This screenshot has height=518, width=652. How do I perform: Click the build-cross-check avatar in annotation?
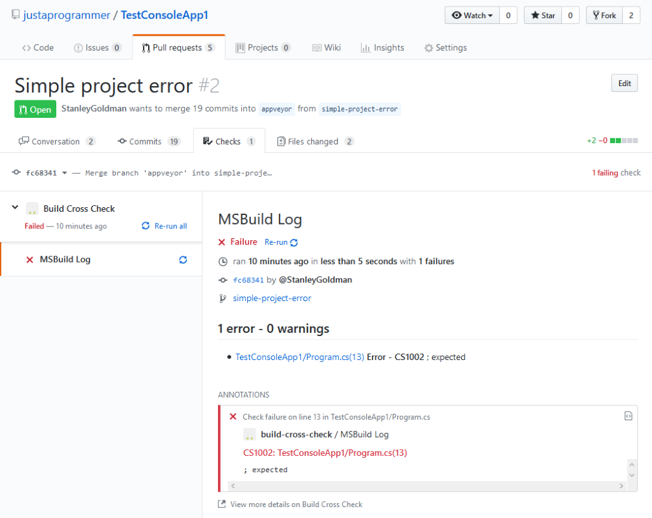250,434
